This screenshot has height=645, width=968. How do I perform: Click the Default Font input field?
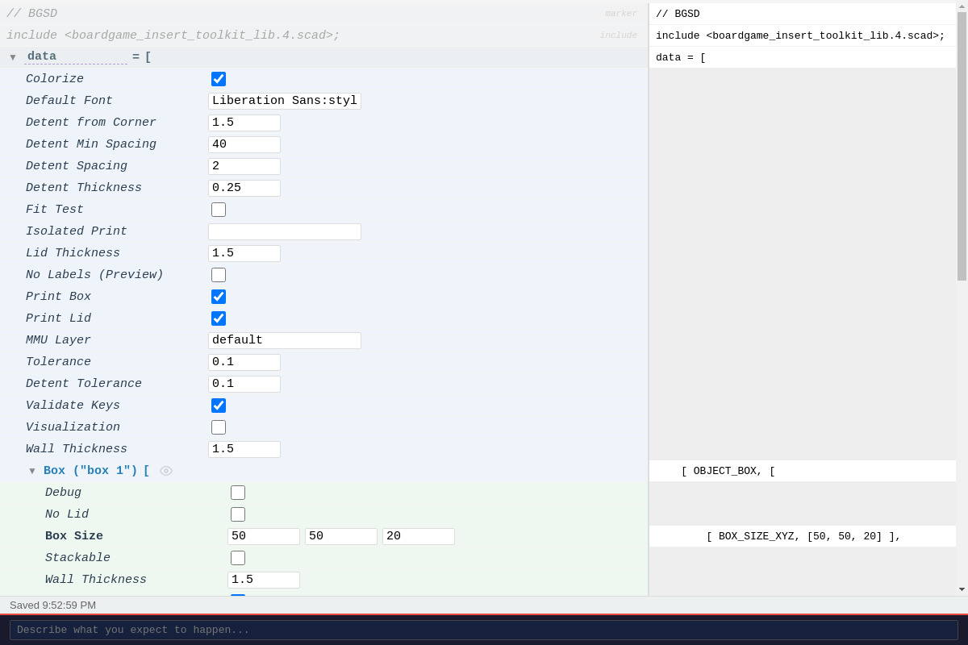click(x=284, y=101)
